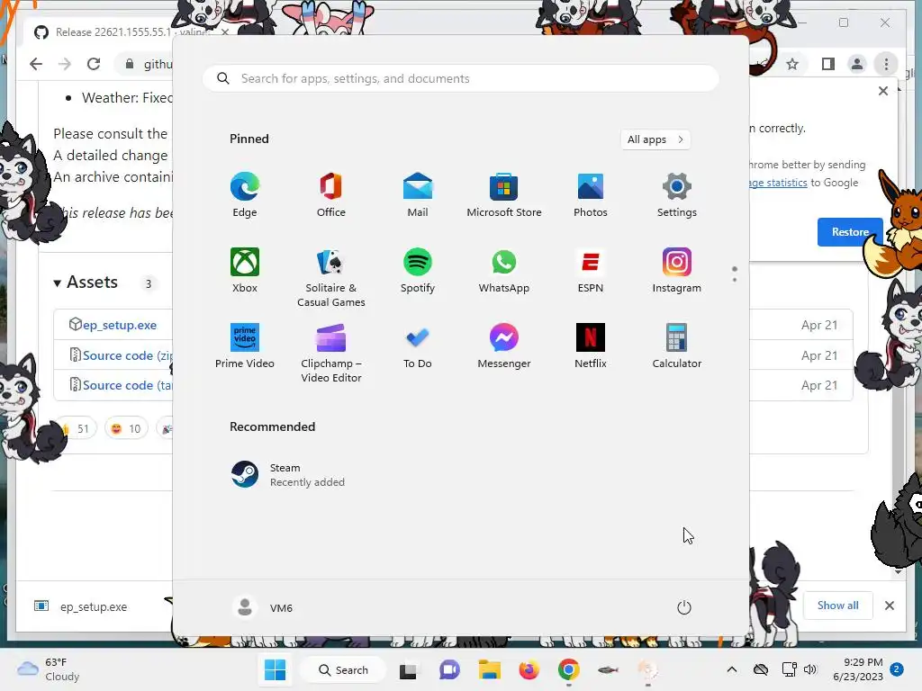Open Microsoft Store from Start
The image size is (922, 691).
(x=504, y=195)
